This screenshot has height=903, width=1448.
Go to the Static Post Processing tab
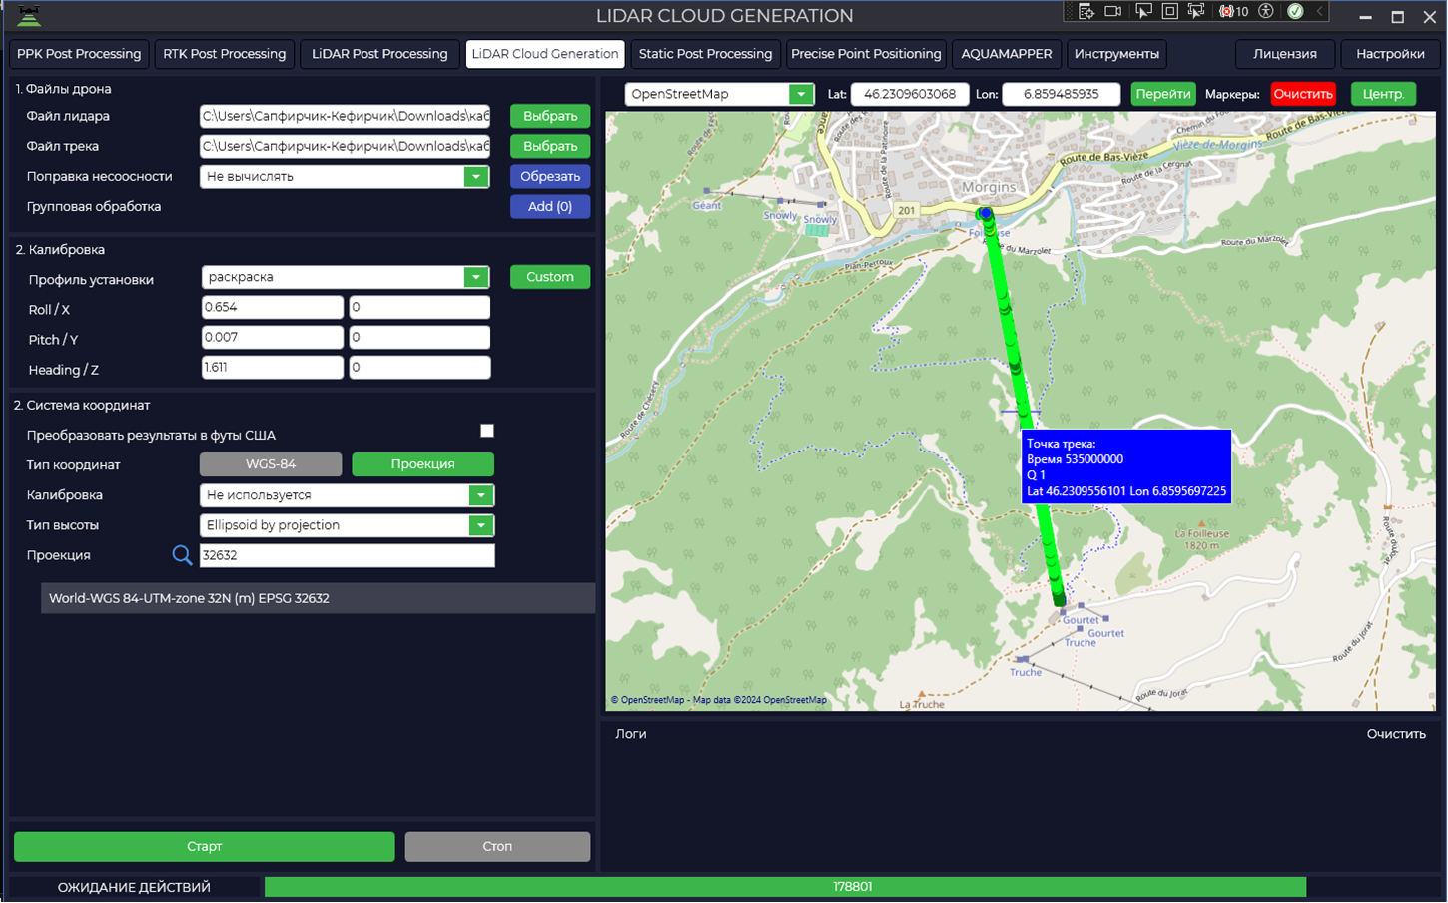point(705,54)
